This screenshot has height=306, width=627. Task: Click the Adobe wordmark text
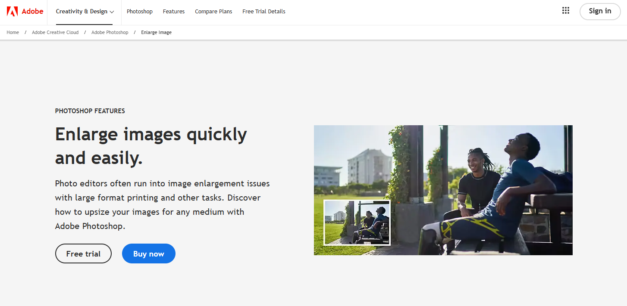pyautogui.click(x=32, y=11)
